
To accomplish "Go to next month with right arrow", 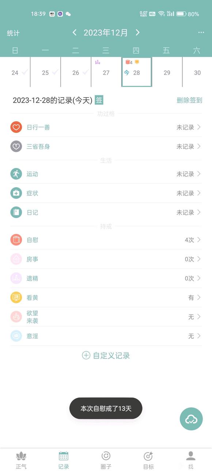I will [x=137, y=33].
